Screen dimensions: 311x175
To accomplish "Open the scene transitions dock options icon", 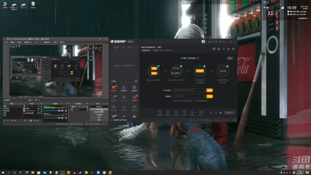I will (87, 103).
